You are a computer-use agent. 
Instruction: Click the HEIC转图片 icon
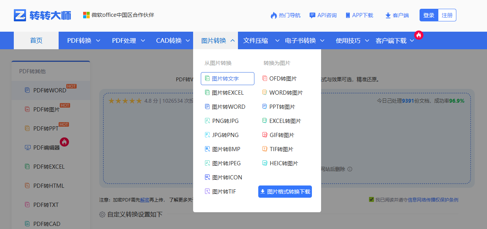pos(265,163)
